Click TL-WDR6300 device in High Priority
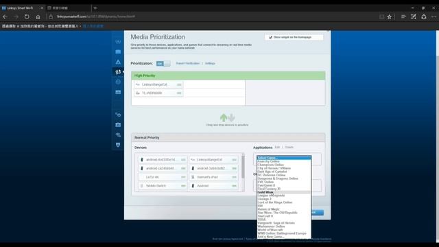This screenshot has height=247, width=439. click(158, 93)
